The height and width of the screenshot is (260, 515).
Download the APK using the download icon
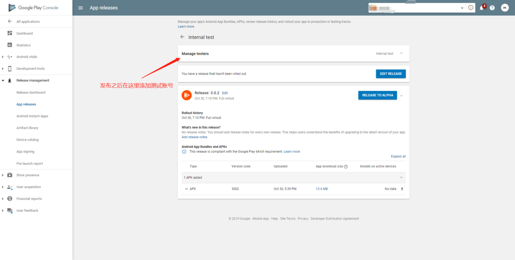(401, 189)
